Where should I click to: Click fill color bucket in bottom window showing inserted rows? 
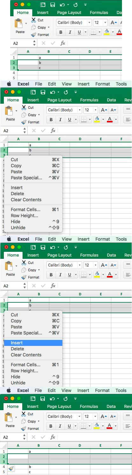click(x=96, y=426)
